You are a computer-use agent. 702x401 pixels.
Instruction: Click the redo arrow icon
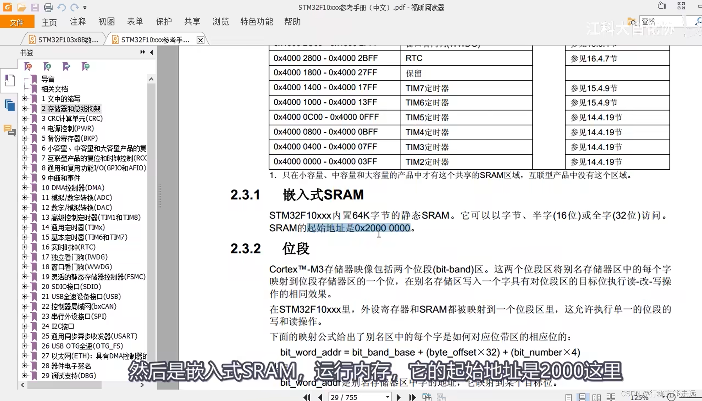[74, 7]
